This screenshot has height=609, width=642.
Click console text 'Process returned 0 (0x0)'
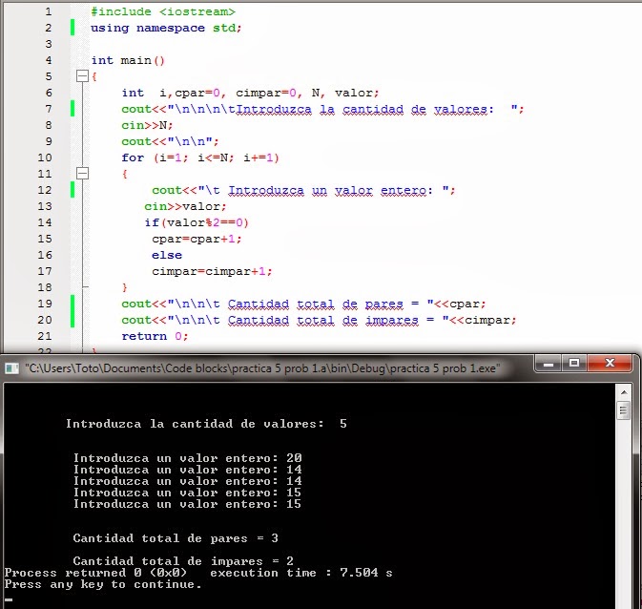pos(95,573)
